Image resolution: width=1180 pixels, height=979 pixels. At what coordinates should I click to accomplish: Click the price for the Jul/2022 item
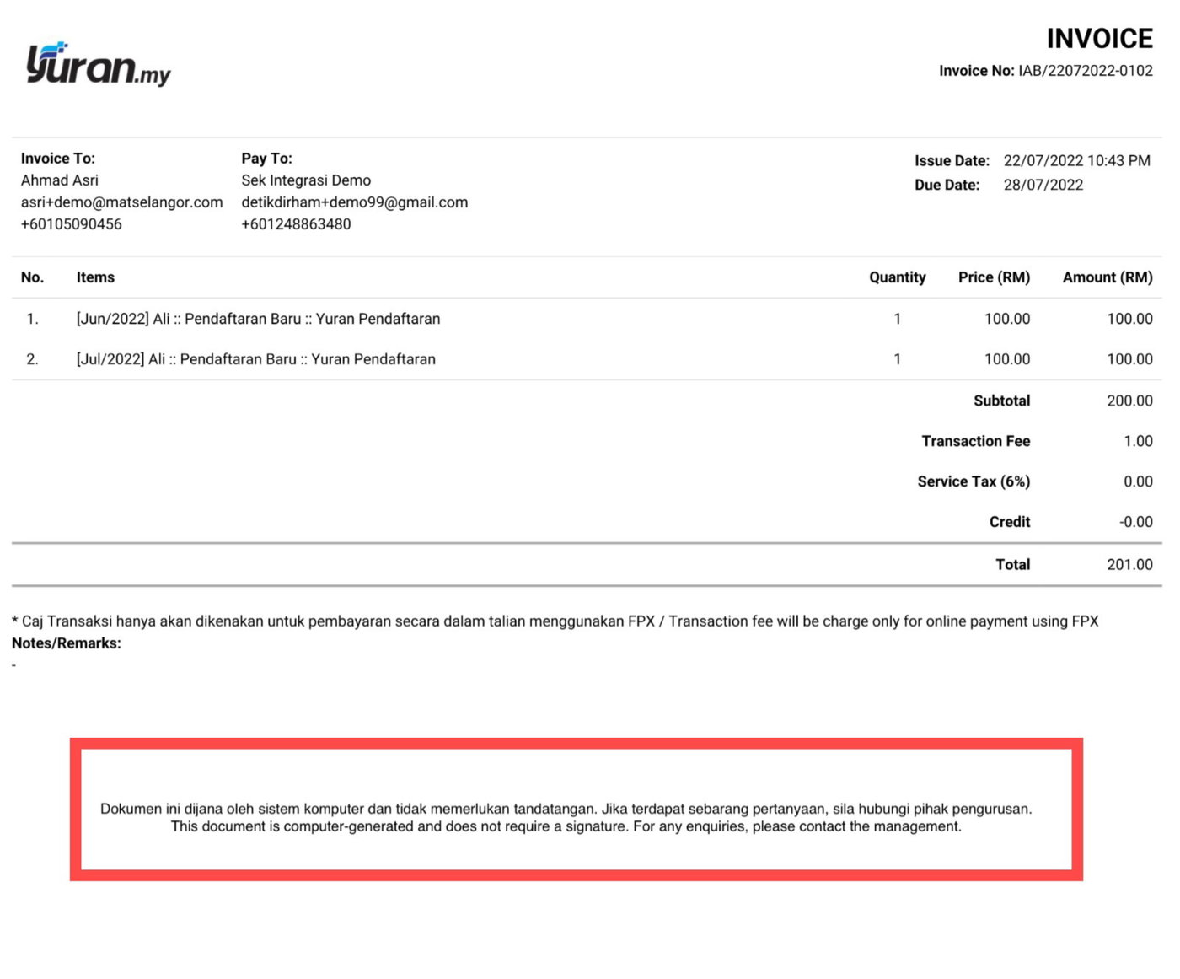[x=1007, y=359]
